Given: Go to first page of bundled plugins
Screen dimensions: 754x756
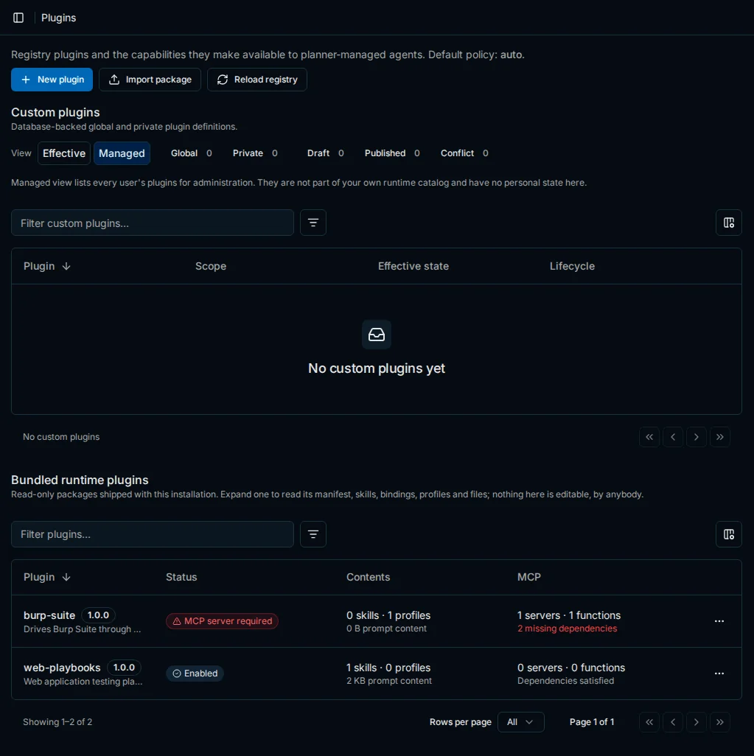Looking at the screenshot, I should coord(649,722).
